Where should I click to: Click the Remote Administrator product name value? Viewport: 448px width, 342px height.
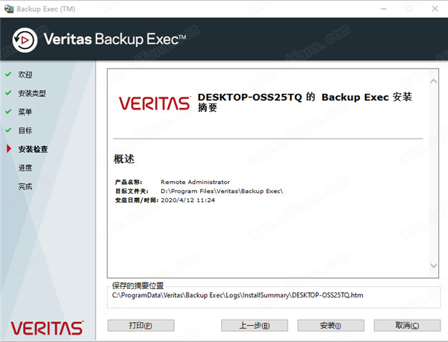(196, 182)
